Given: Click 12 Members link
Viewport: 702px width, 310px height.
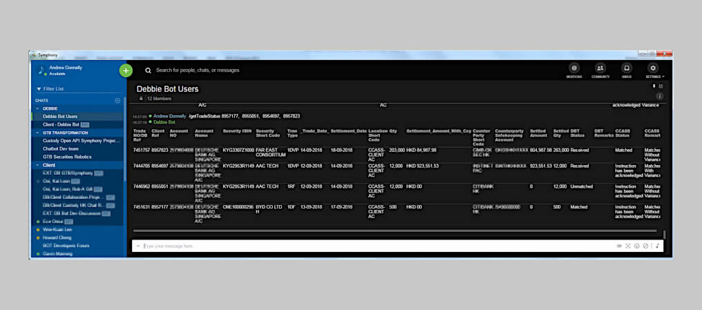Looking at the screenshot, I should click(160, 99).
